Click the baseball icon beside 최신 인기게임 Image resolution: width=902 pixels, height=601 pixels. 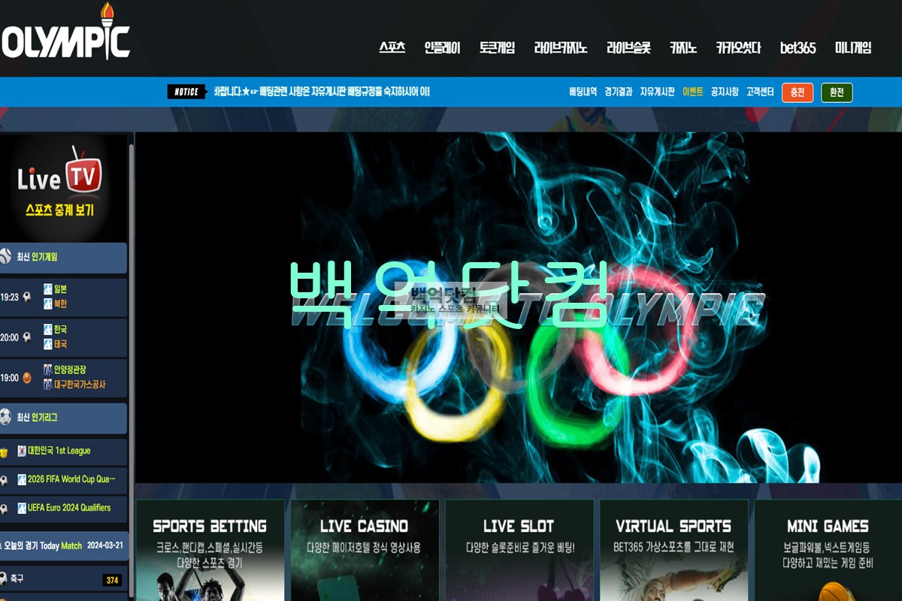click(x=5, y=257)
